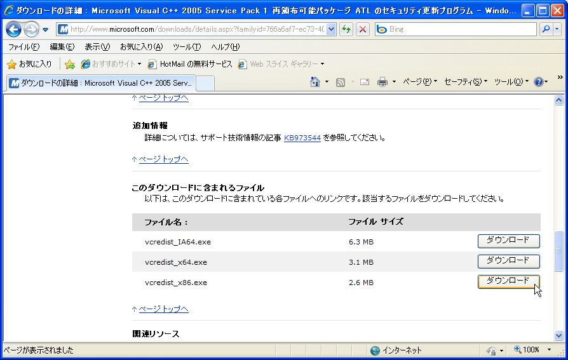Open the お気に入り favorites star button
The height and width of the screenshot is (360, 568).
pos(30,64)
